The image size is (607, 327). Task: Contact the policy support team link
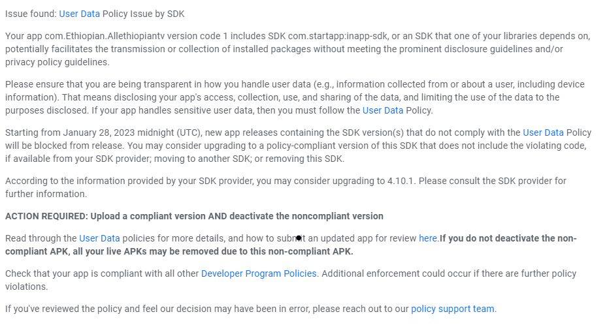453,309
